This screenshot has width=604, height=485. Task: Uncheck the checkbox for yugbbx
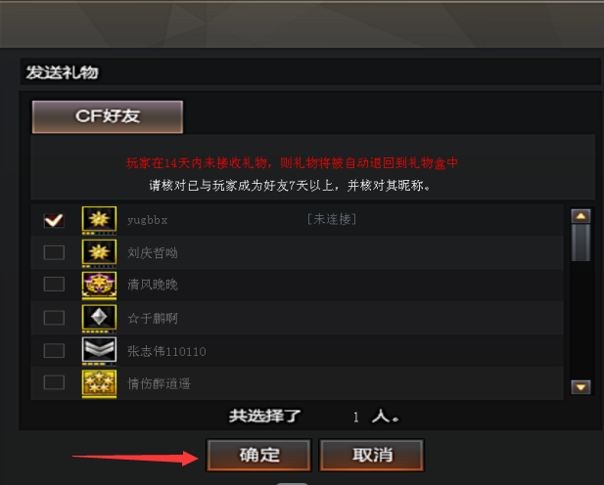(x=54, y=221)
